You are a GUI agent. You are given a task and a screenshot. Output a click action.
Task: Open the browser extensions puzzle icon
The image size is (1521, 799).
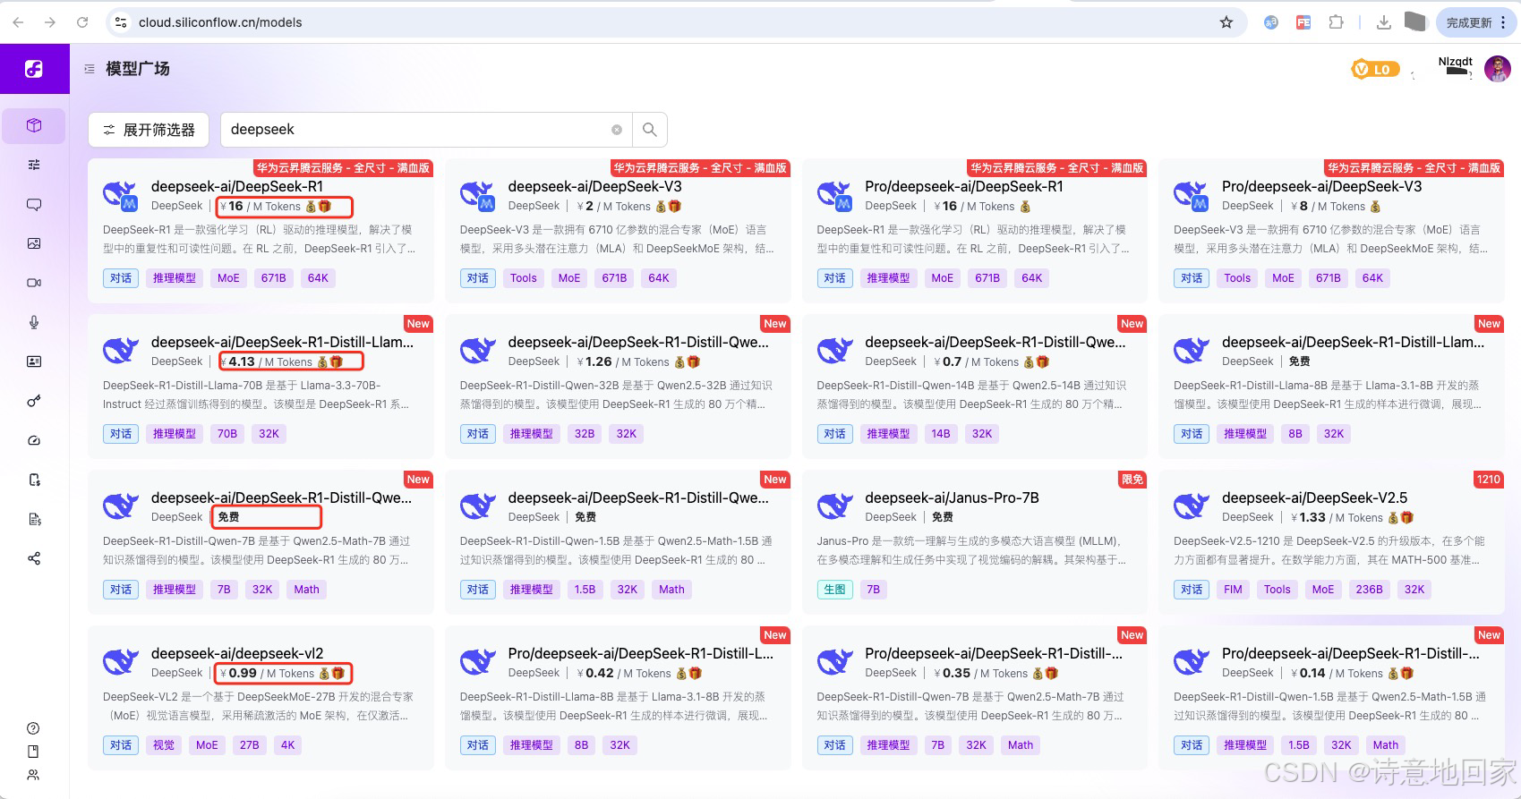pyautogui.click(x=1336, y=22)
